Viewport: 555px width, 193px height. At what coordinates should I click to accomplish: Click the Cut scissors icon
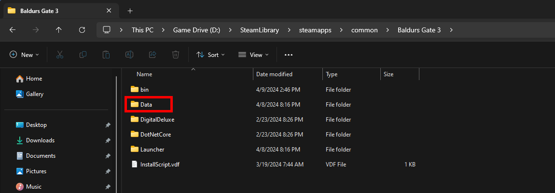point(59,55)
